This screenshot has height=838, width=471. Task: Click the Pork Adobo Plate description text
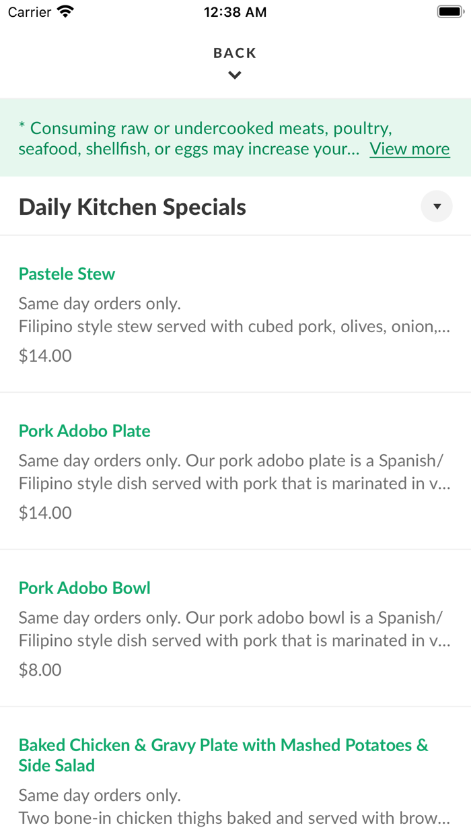tap(234, 472)
